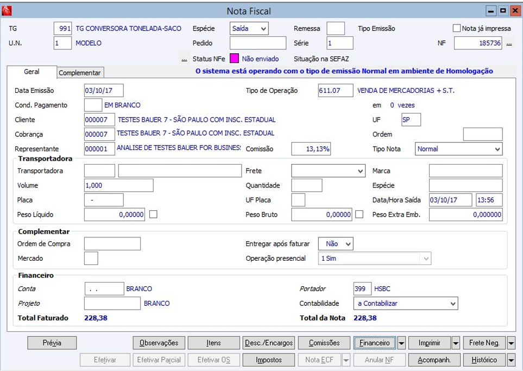
Task: Open the Espécie 'Saída' dropdown
Action: click(249, 28)
